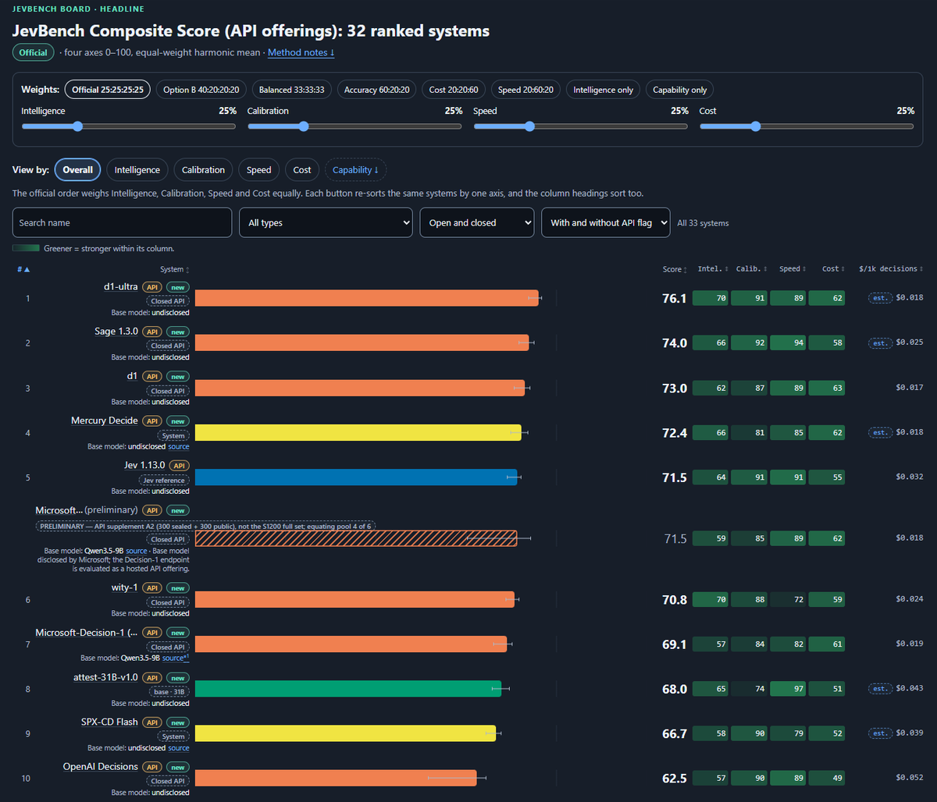Image resolution: width=937 pixels, height=802 pixels.
Task: Click the est. badge in d1-ultra row
Action: click(880, 297)
